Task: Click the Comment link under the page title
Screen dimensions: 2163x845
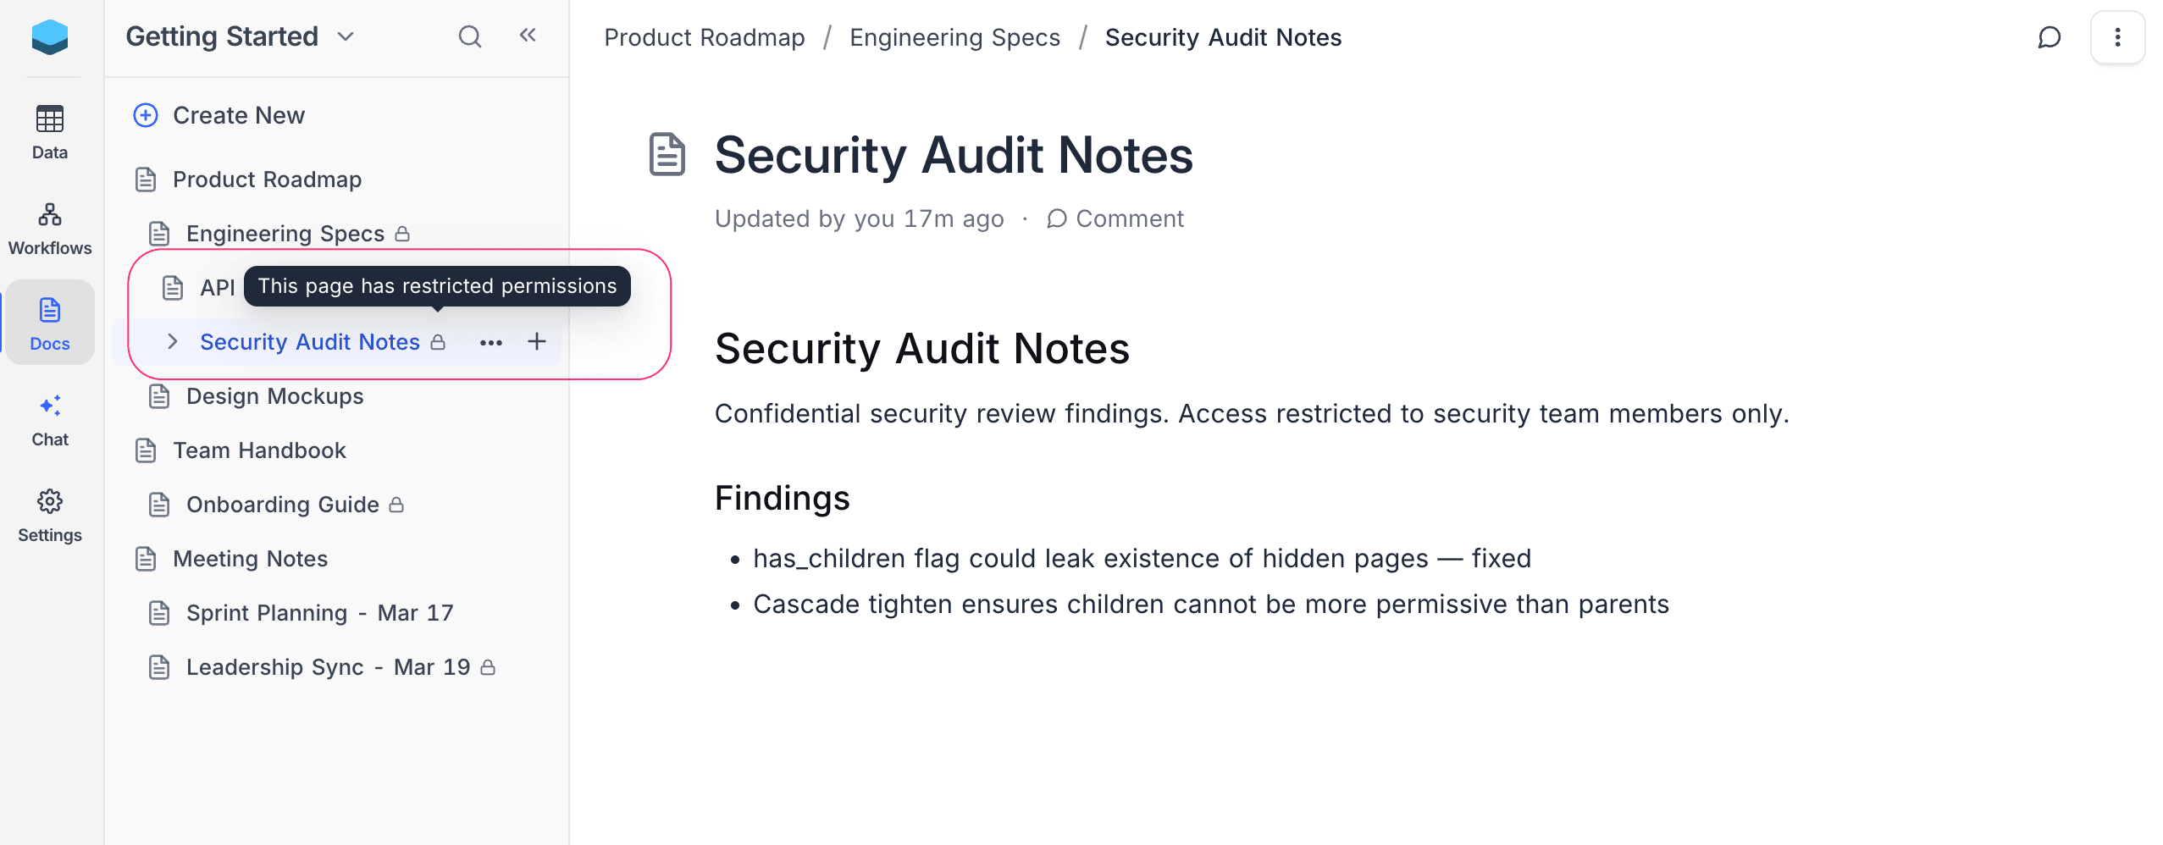Action: (x=1115, y=218)
